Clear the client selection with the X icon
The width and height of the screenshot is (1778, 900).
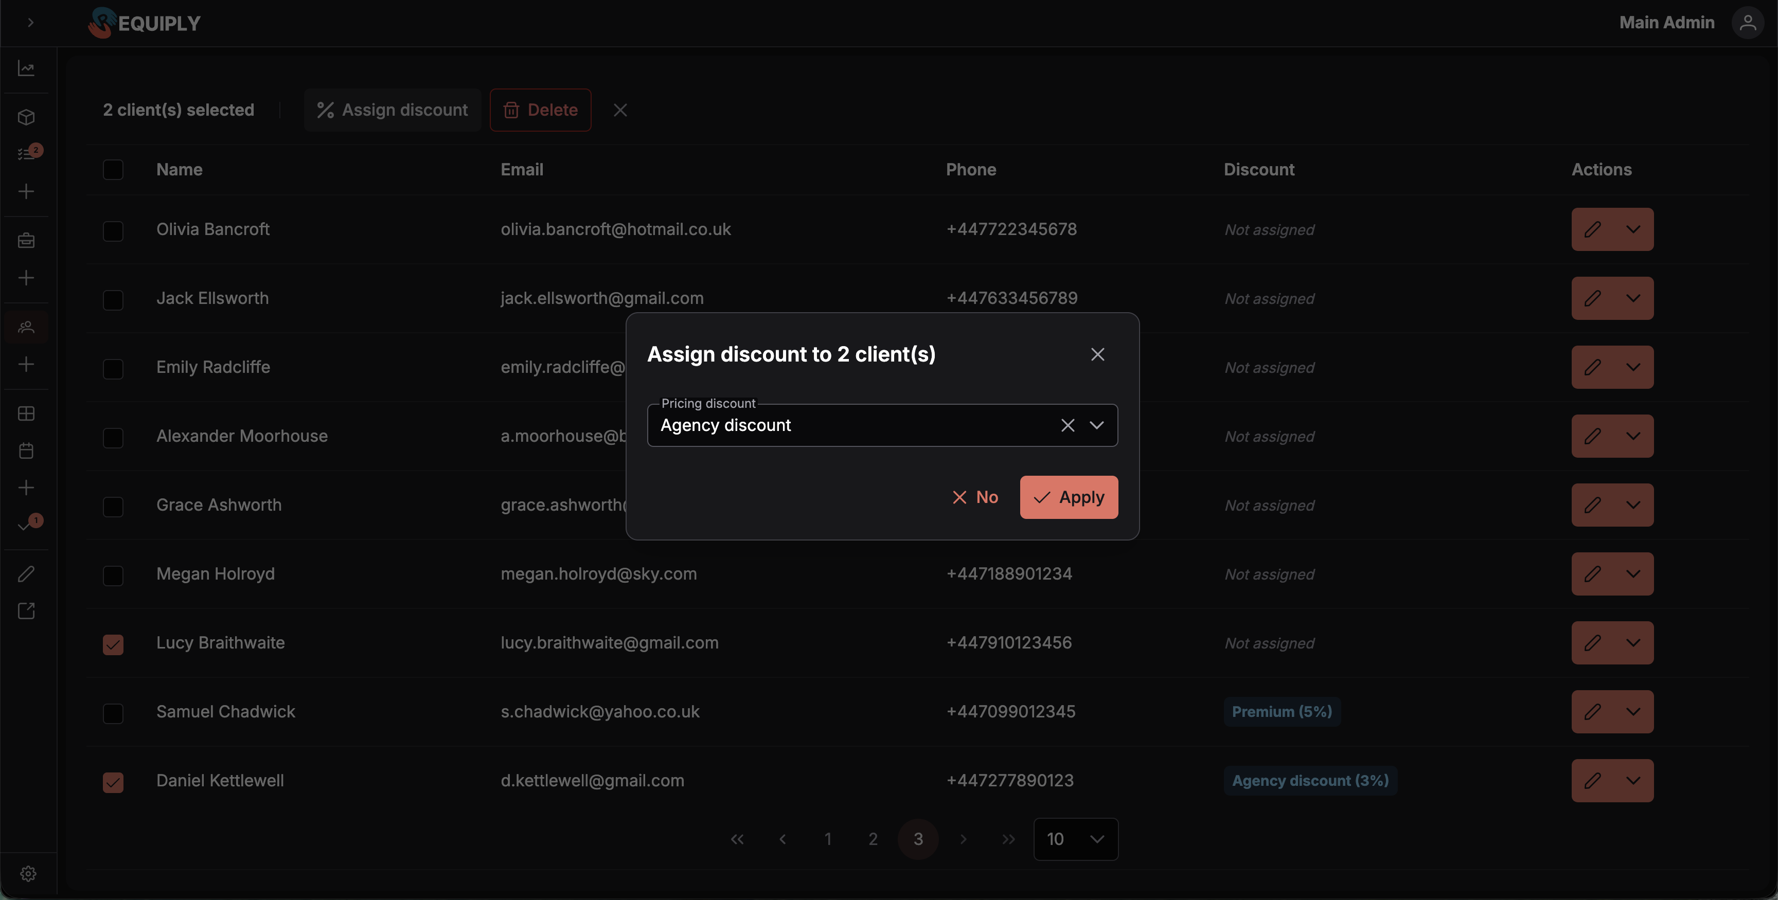pos(620,110)
